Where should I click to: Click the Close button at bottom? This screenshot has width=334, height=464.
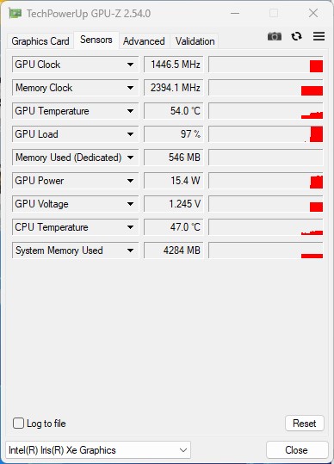296,450
